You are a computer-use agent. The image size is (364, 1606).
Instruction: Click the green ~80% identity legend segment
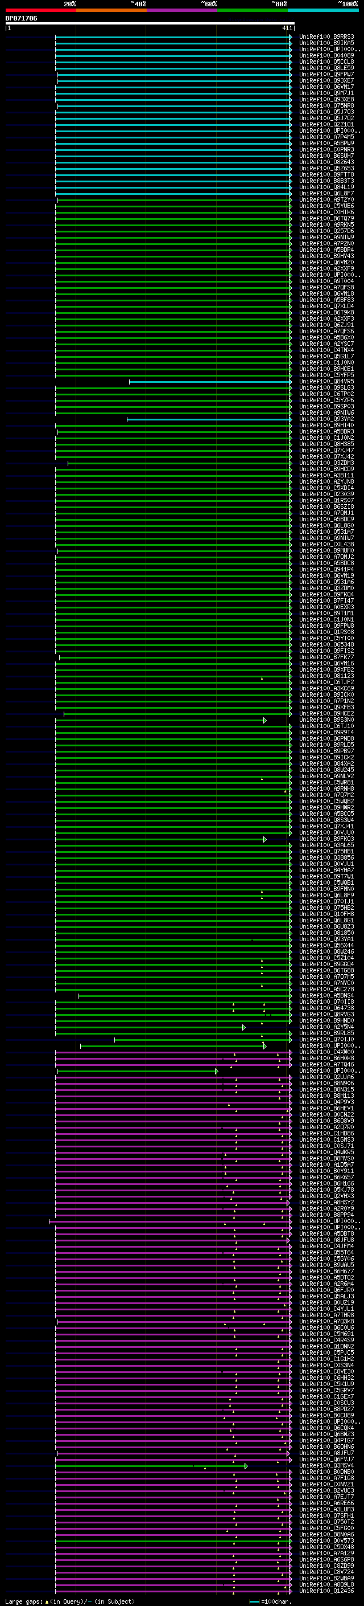[253, 10]
